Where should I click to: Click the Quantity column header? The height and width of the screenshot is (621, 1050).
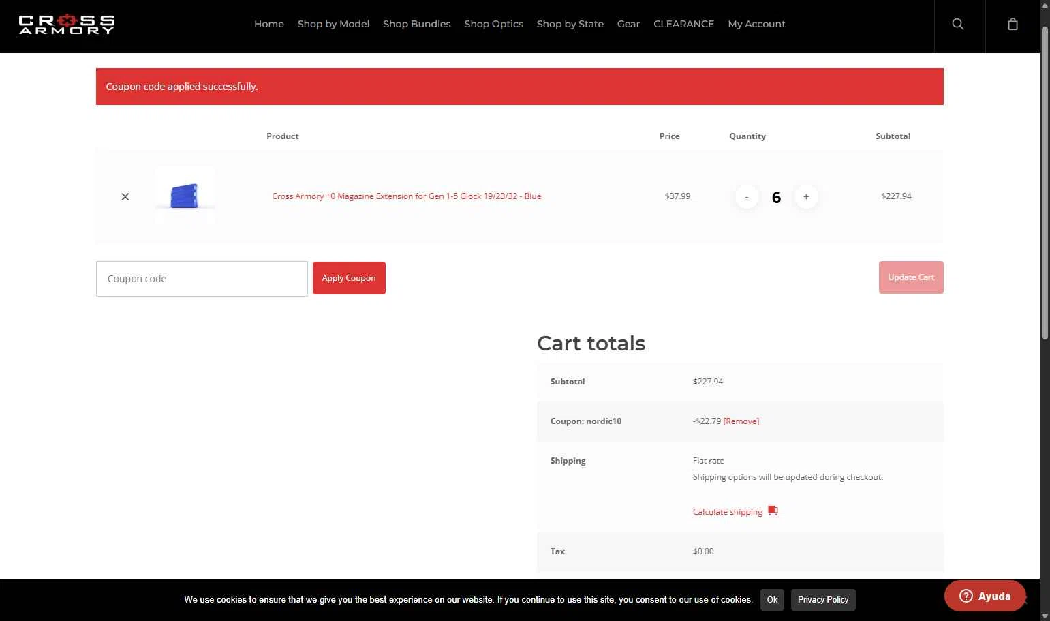coord(747,136)
